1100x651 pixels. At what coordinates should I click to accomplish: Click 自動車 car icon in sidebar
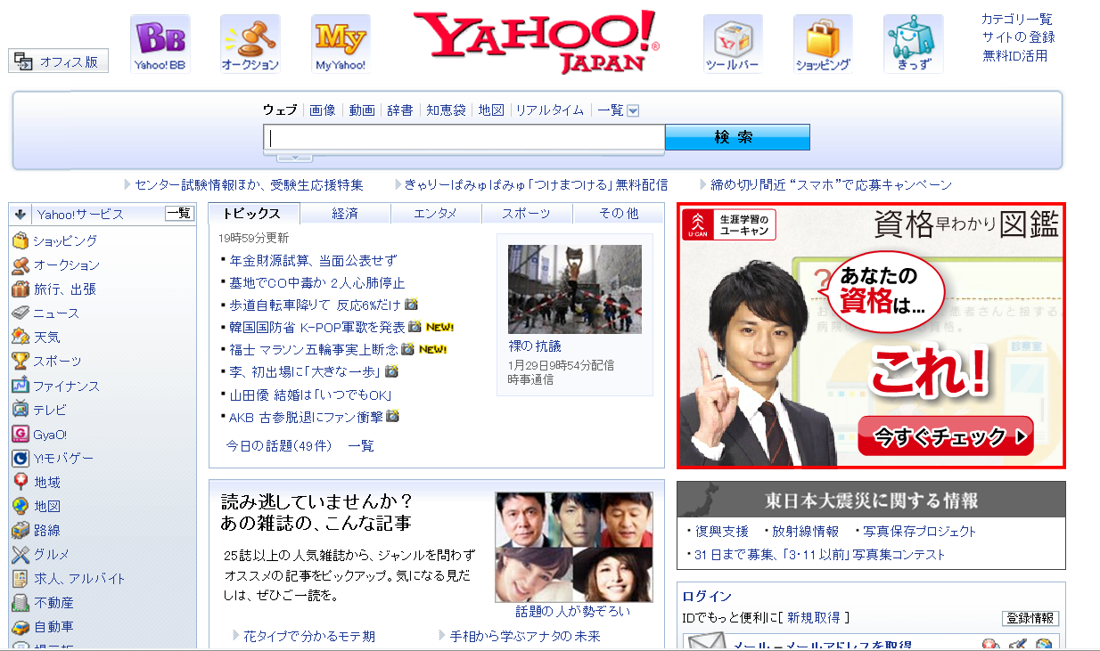(x=21, y=627)
